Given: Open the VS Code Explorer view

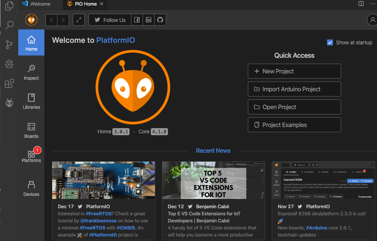Looking at the screenshot, I should click(x=9, y=6).
